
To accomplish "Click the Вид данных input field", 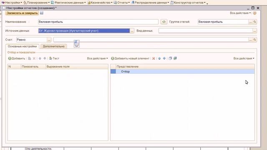I will [206, 31].
